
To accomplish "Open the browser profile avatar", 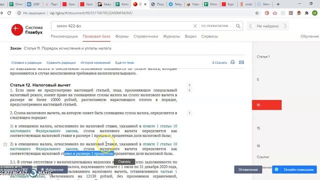I will coord(314,13).
